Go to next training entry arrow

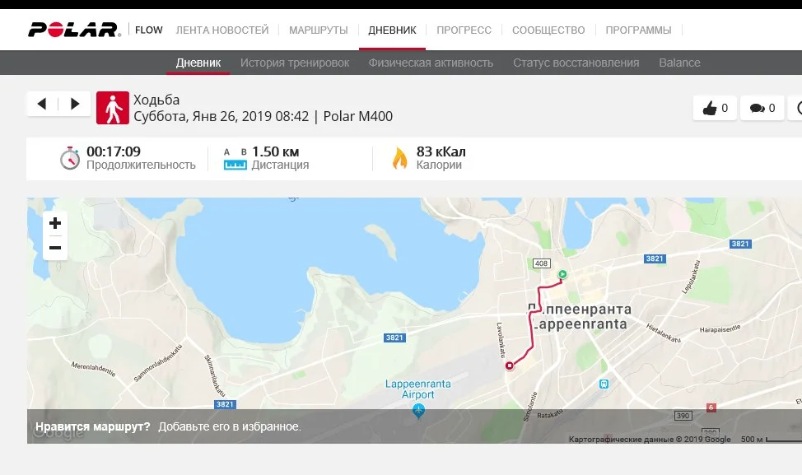point(75,104)
